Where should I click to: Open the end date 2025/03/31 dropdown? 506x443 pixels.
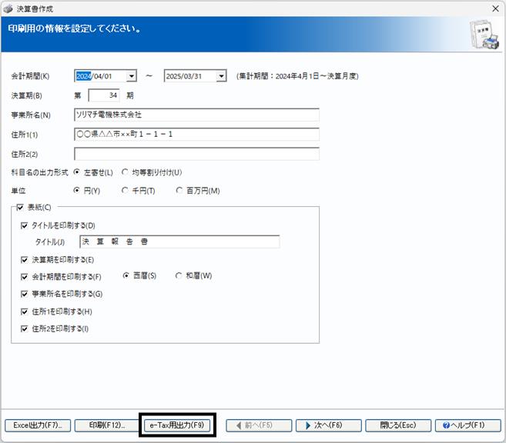coord(221,76)
